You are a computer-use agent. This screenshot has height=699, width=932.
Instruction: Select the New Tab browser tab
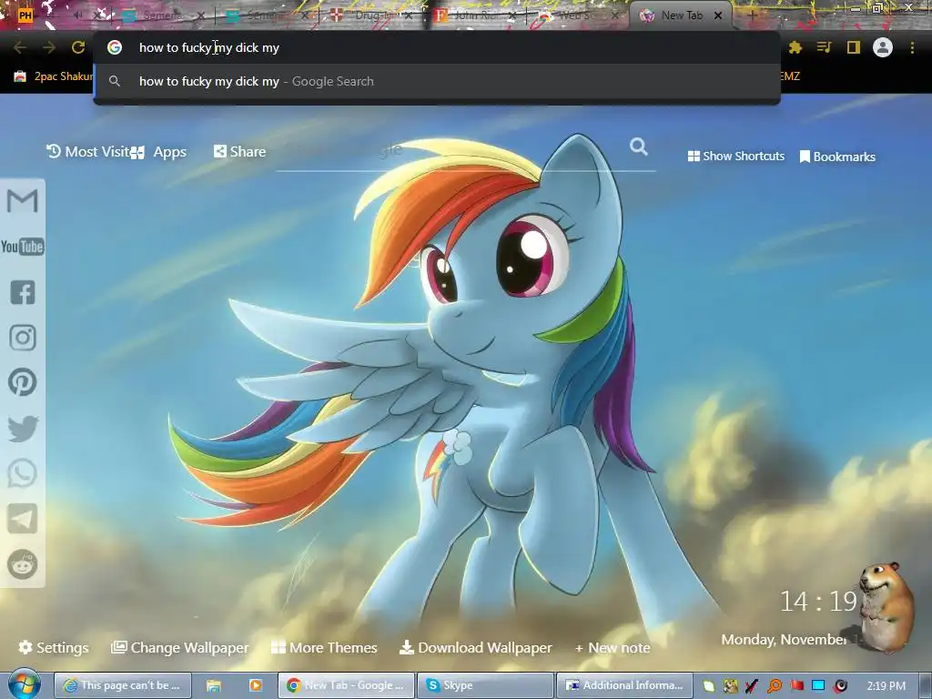tap(681, 15)
